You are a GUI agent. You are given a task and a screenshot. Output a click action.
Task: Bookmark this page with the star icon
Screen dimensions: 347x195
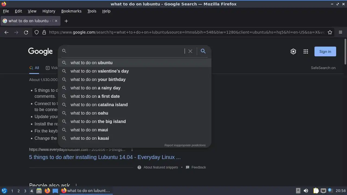click(330, 32)
